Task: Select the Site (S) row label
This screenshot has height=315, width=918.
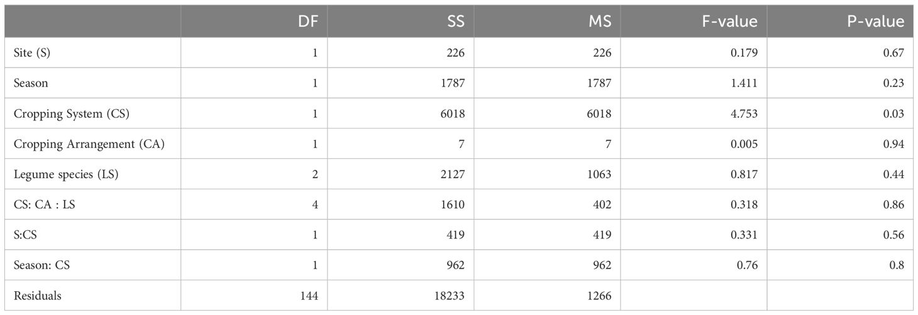Action: [31, 53]
